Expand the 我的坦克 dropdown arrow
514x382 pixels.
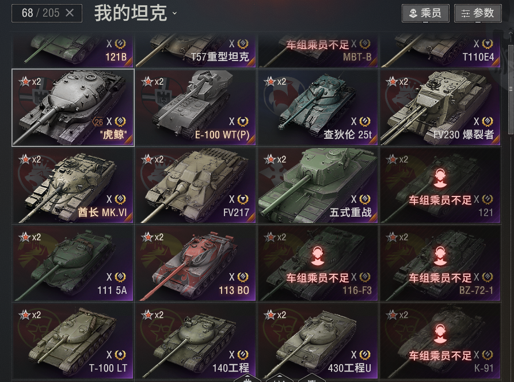pyautogui.click(x=175, y=13)
